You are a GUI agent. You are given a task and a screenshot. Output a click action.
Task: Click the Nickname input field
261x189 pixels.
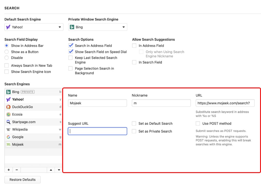coord(161,103)
